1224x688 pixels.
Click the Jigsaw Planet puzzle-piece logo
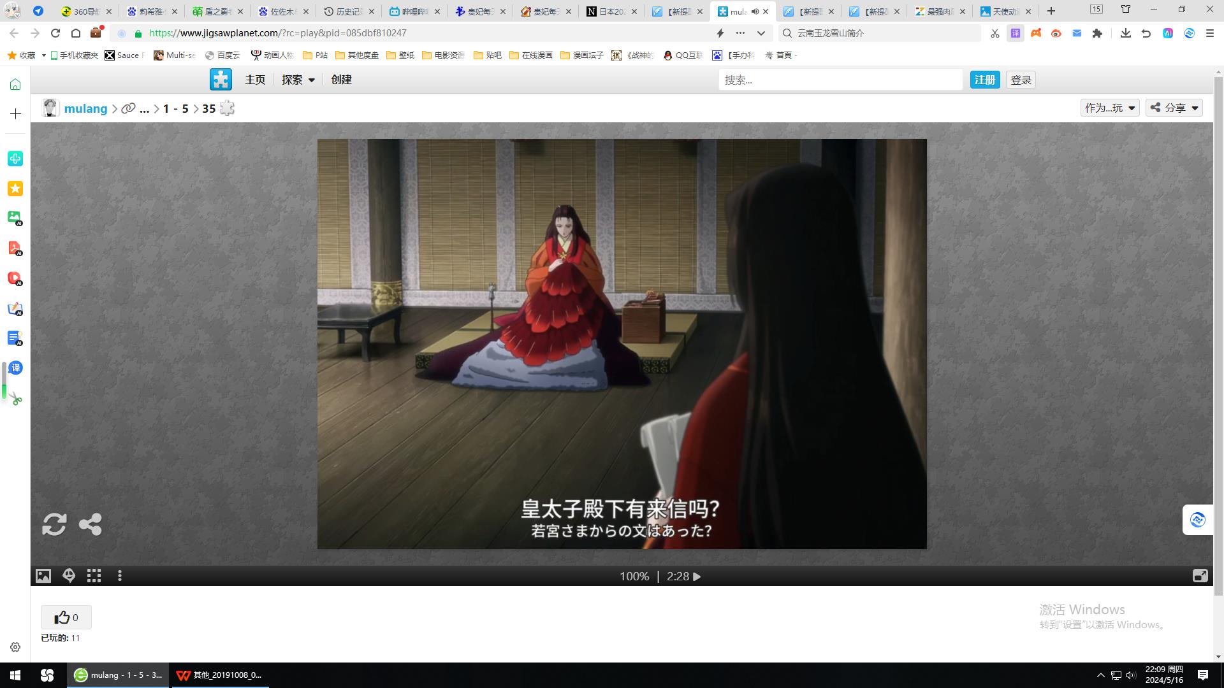point(221,80)
